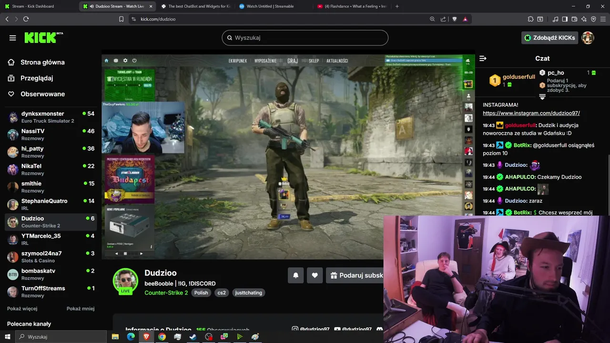The height and width of the screenshot is (343, 610).
Task: Open YTMarcelo_35 channel in sidebar
Action: (51, 239)
